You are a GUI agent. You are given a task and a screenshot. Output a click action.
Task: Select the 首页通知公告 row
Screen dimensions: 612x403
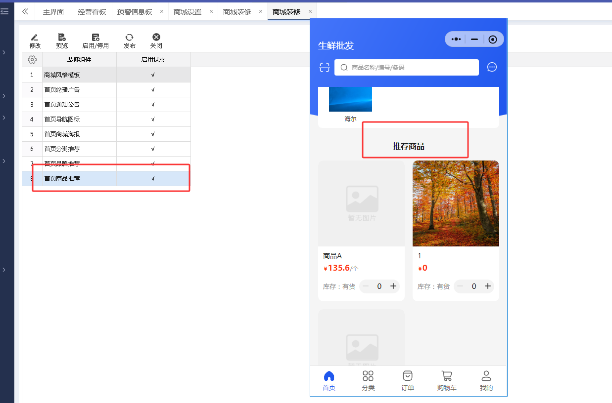(62, 105)
